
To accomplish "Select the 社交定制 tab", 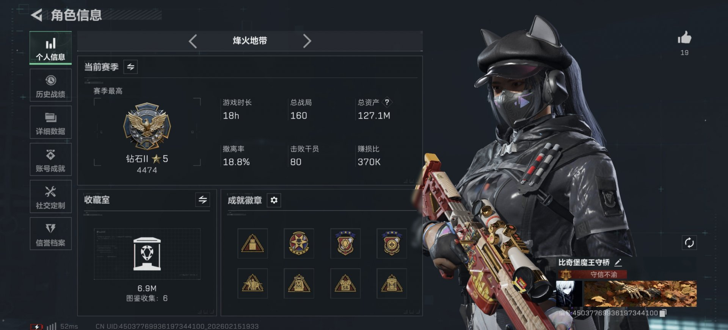I will 51,197.
